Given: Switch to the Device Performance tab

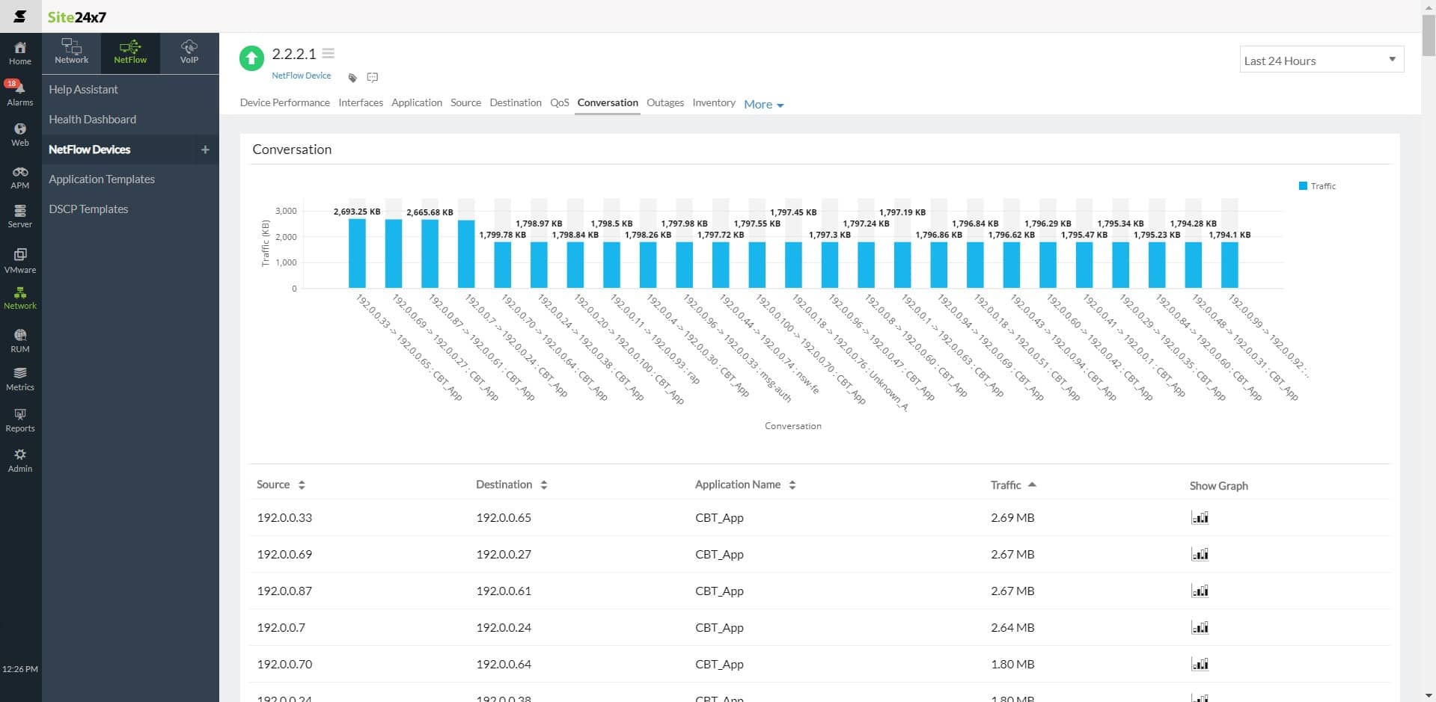Looking at the screenshot, I should 284,102.
